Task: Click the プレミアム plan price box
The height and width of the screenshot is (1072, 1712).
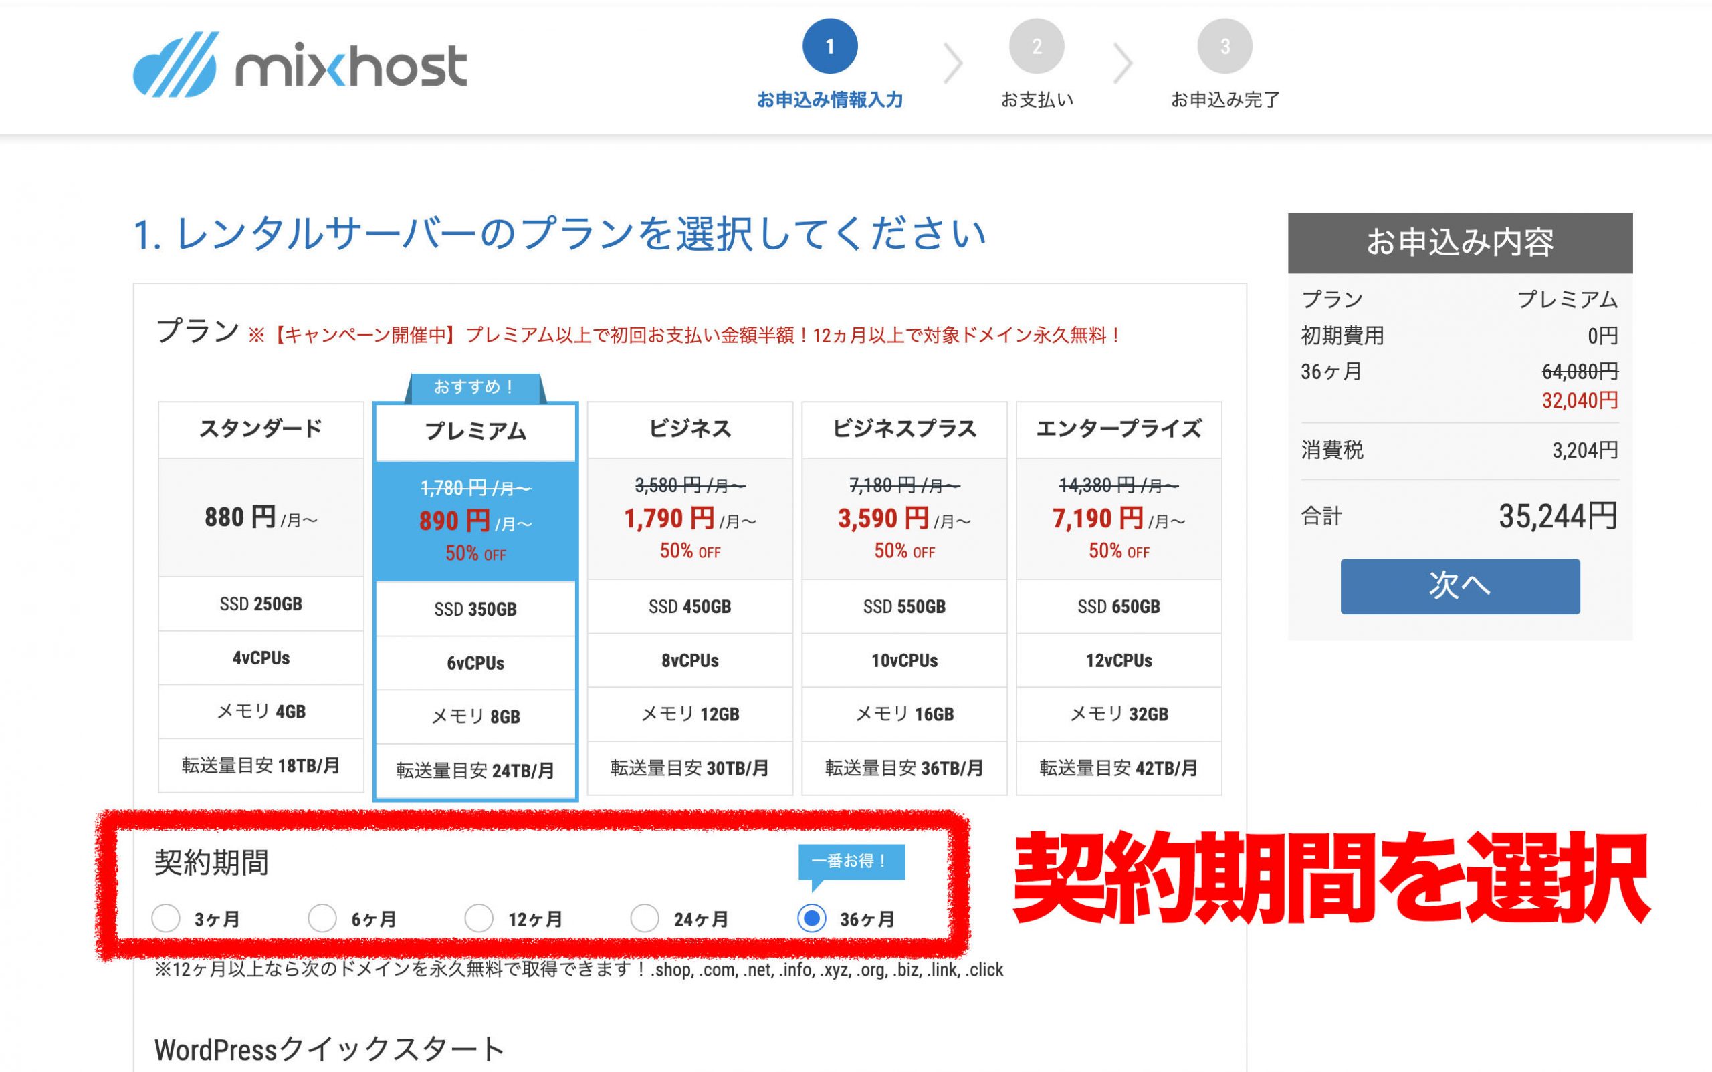Action: (x=475, y=521)
